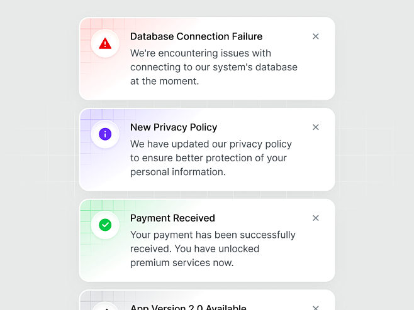Click the red warning triangle icon
This screenshot has height=310, width=414.
click(x=105, y=43)
